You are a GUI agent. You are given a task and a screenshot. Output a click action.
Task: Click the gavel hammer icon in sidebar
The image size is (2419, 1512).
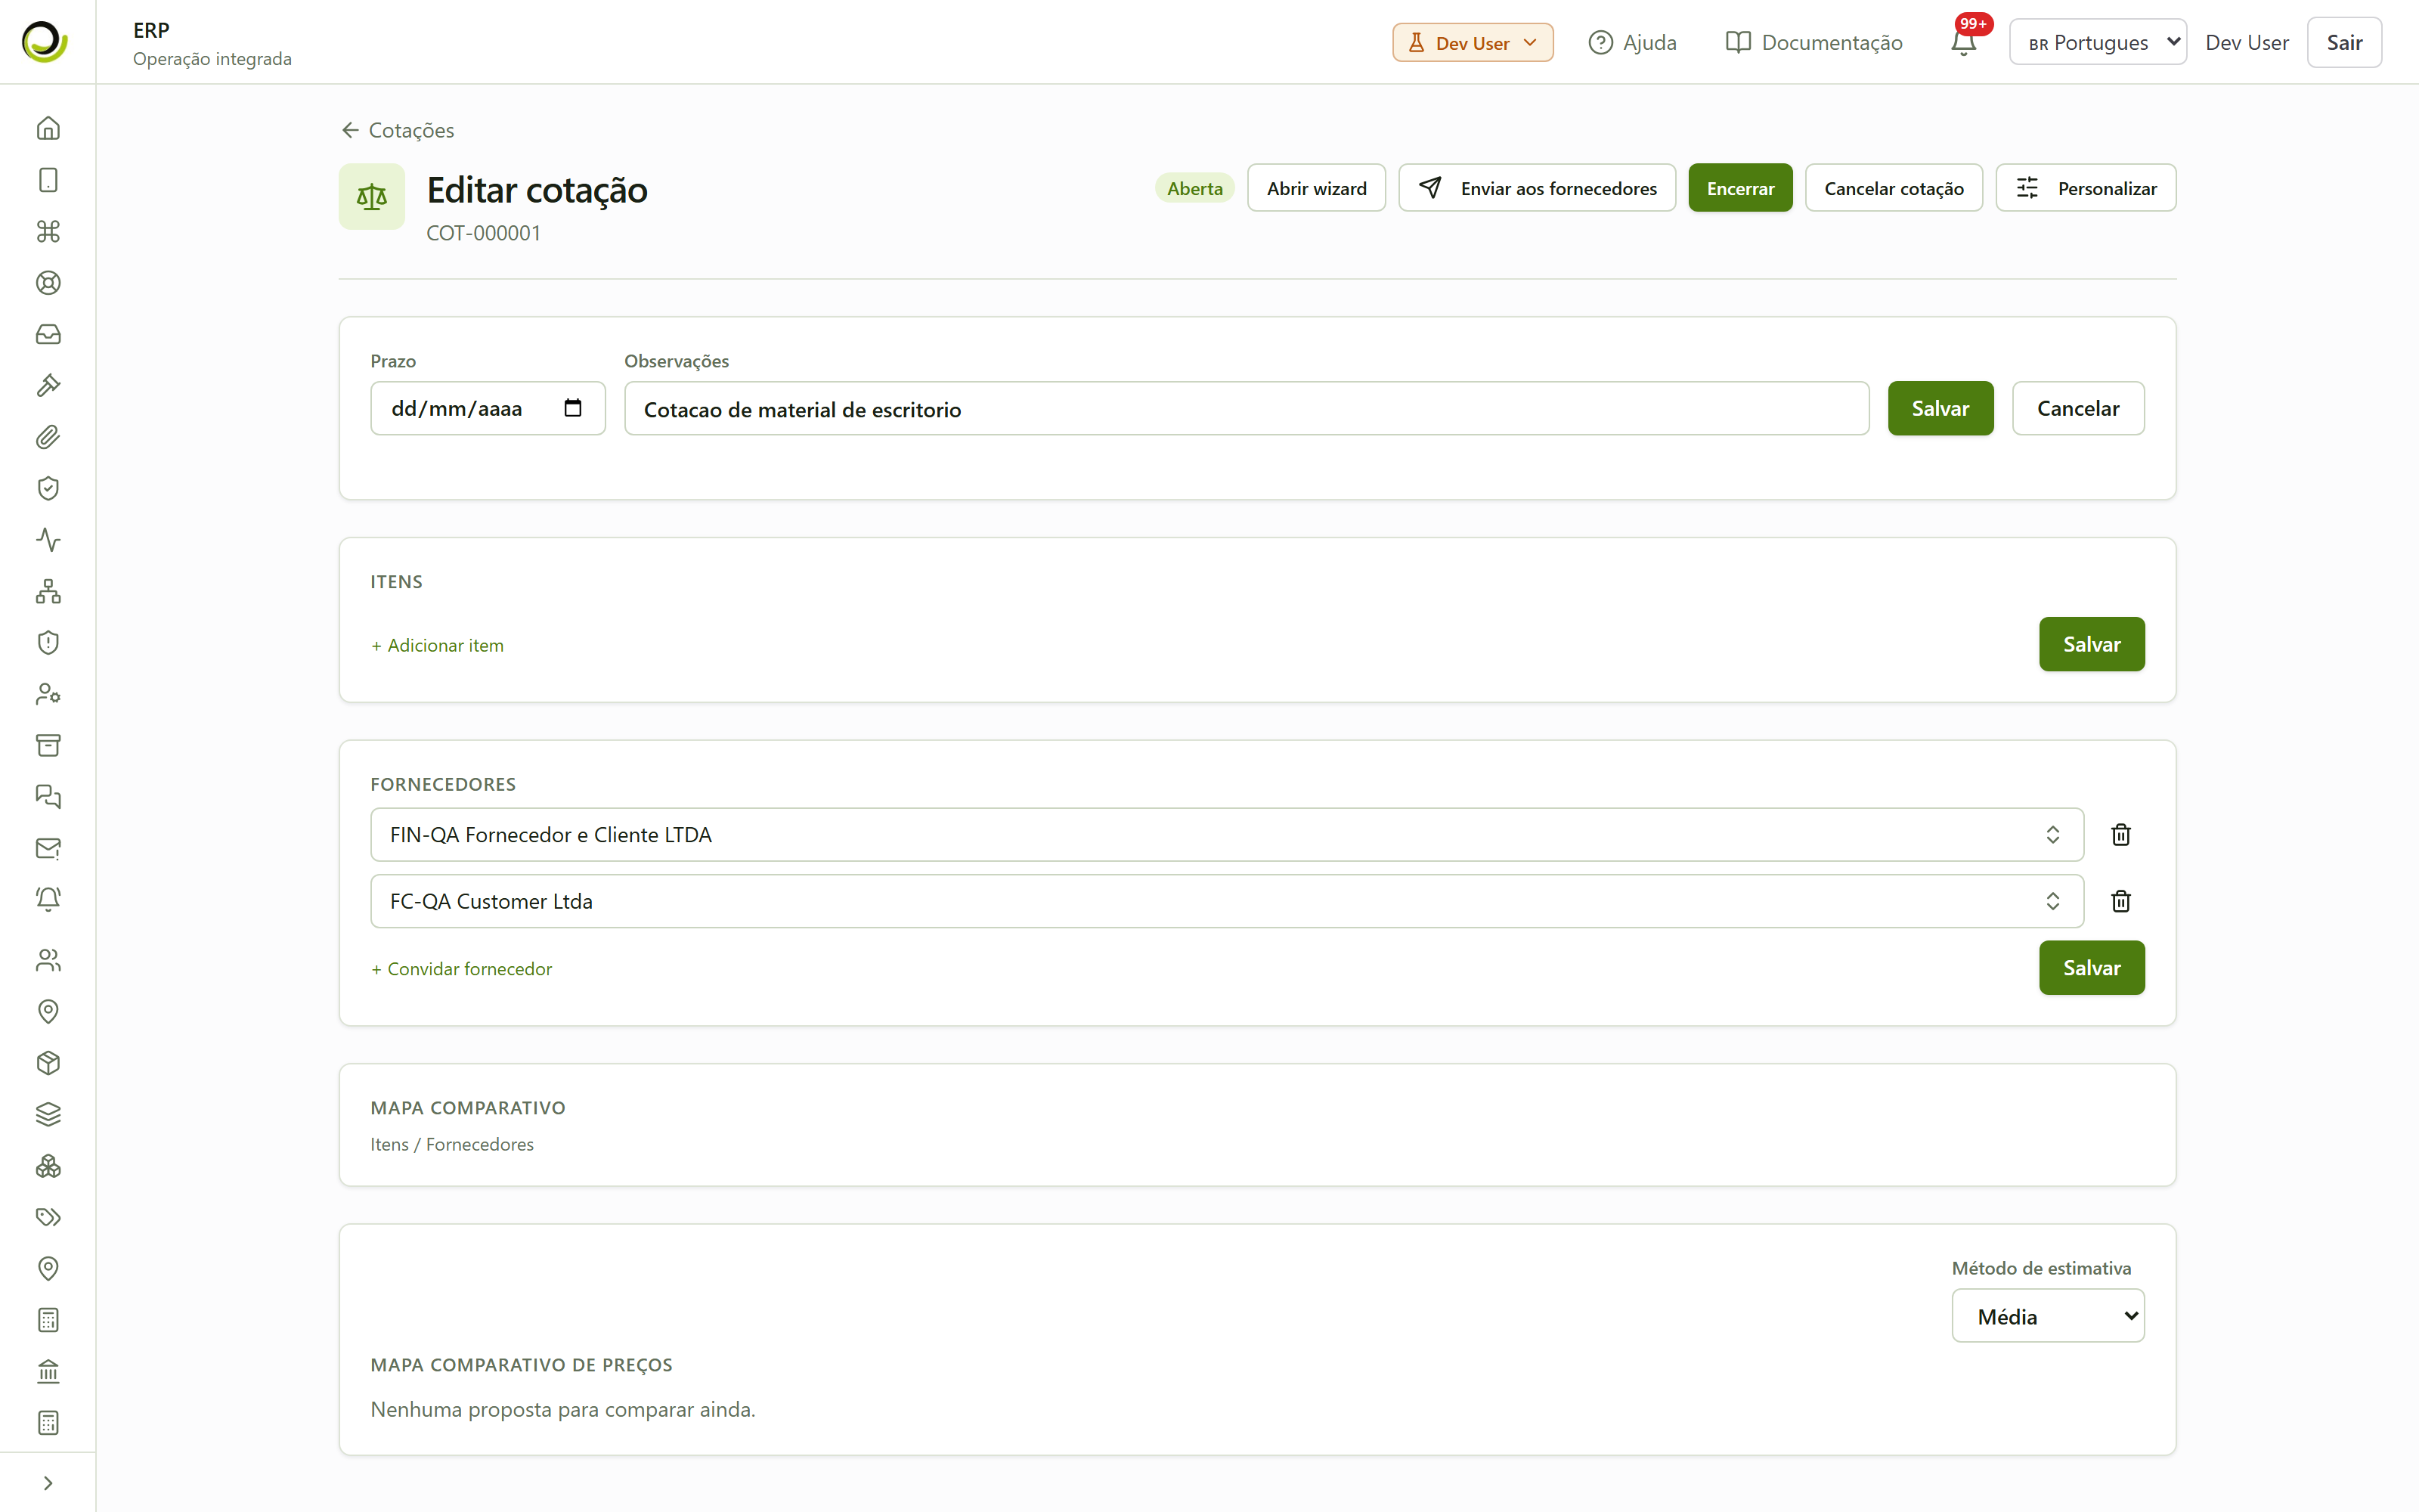point(48,386)
